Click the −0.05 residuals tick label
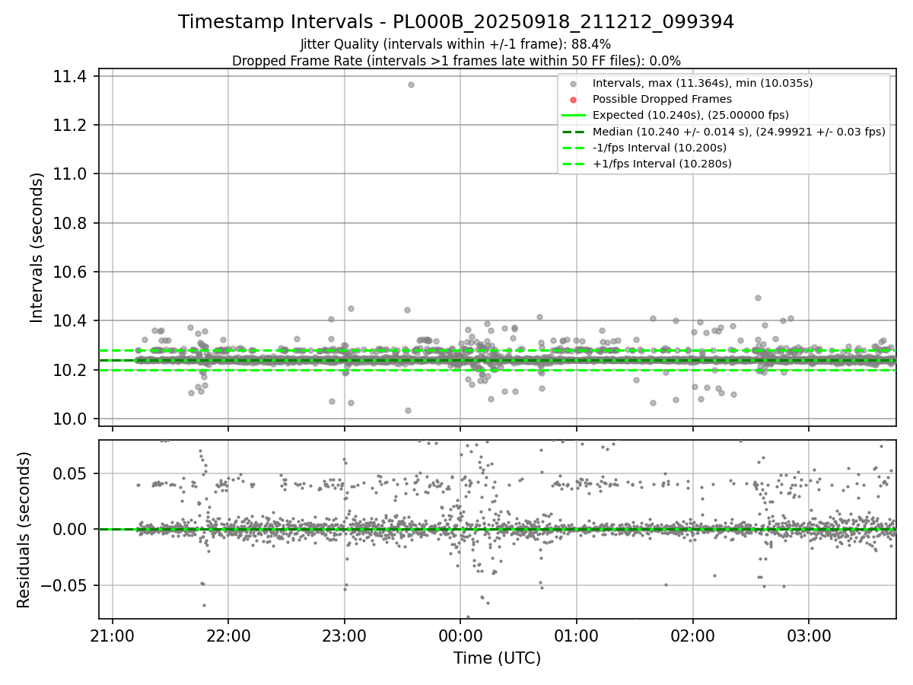Viewport: 913px width, 685px height. pyautogui.click(x=64, y=585)
